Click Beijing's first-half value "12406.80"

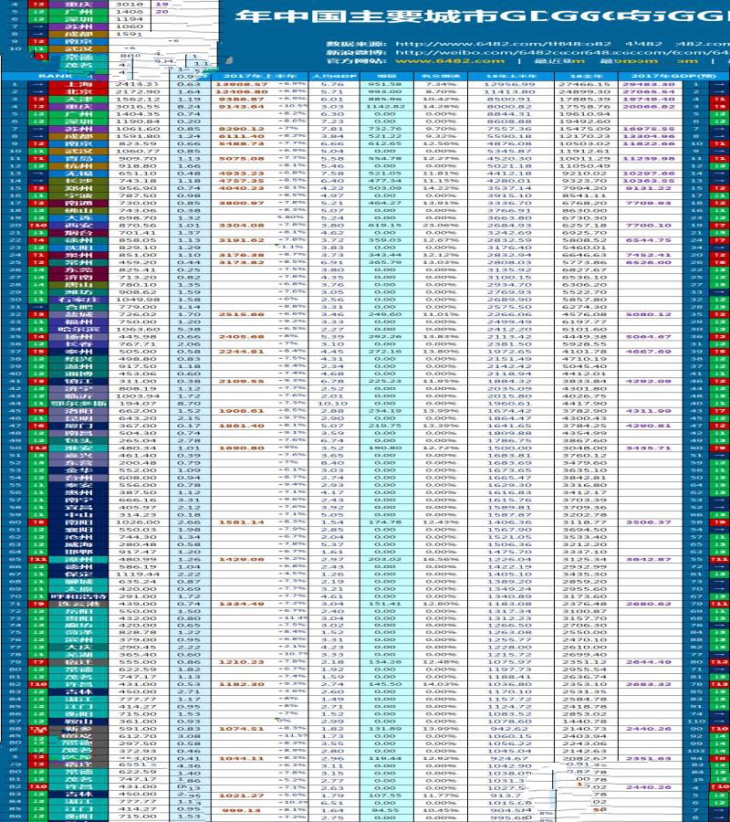242,91
